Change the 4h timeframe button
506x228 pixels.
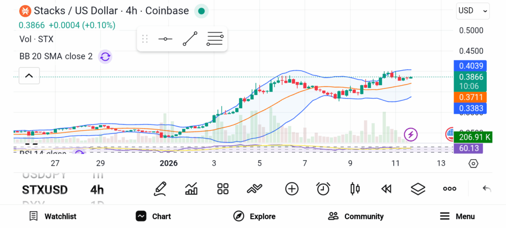click(97, 189)
